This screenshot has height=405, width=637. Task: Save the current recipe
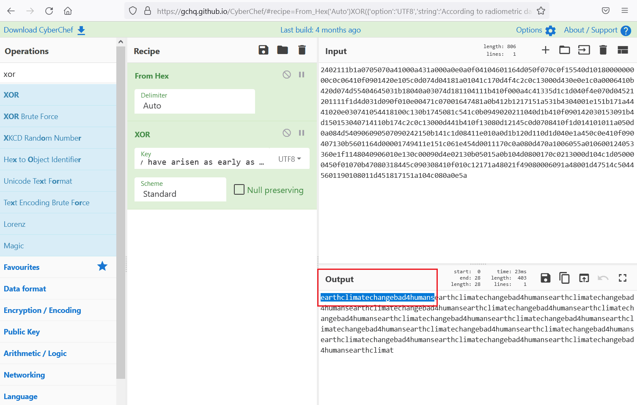pos(263,50)
